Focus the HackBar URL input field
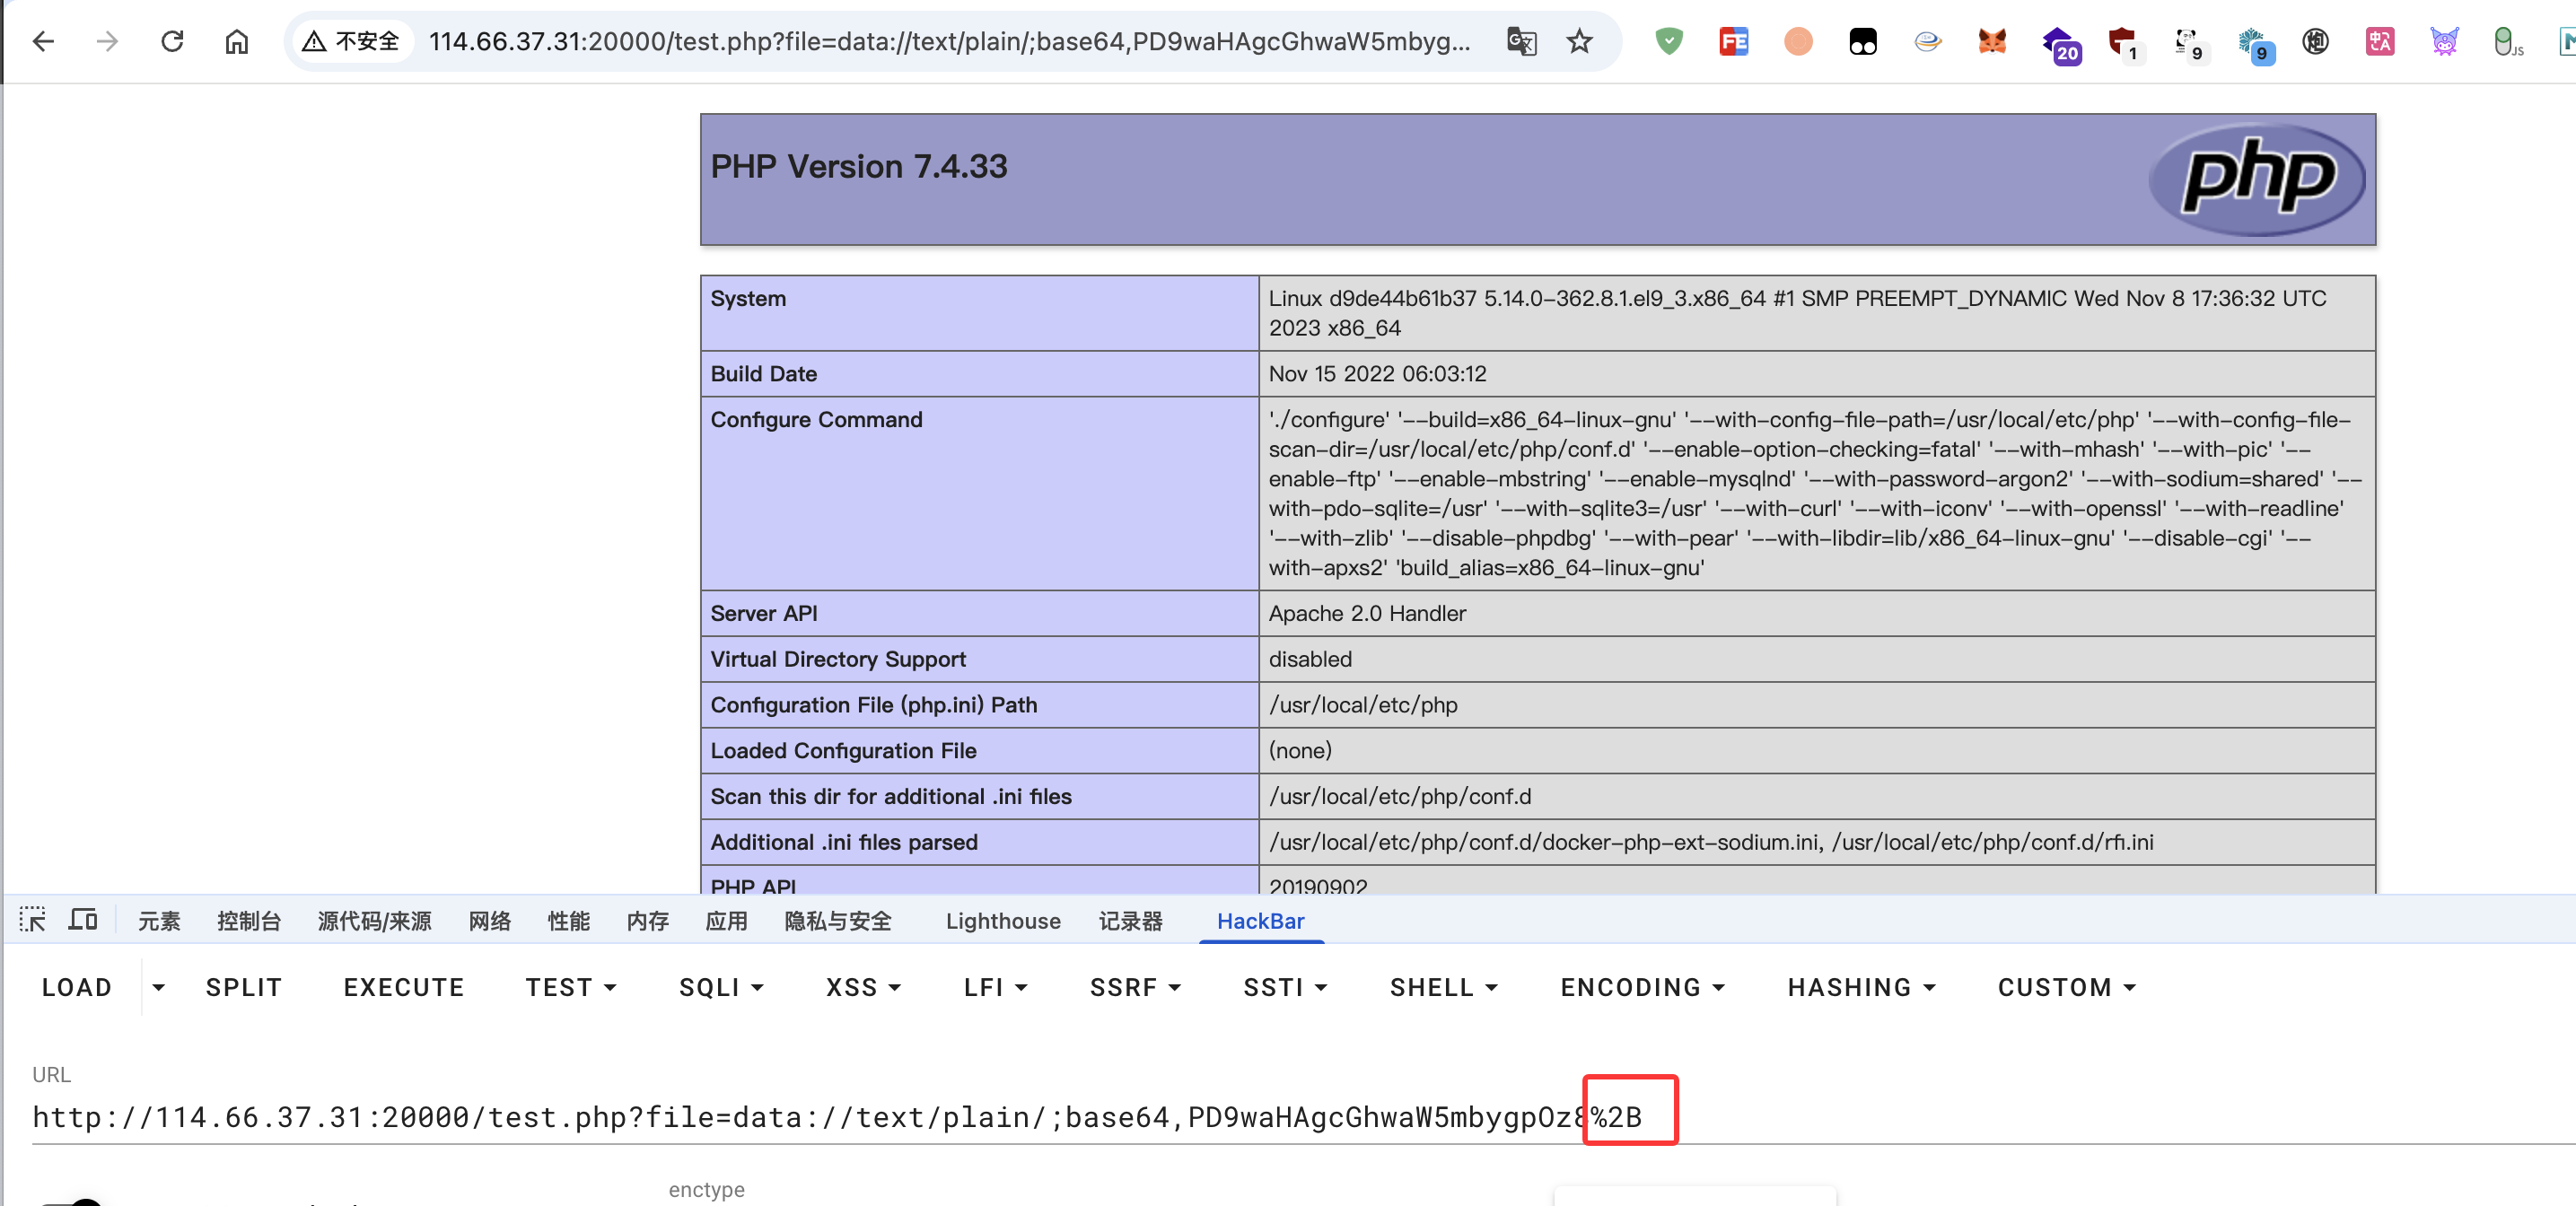Screen dimensions: 2576x1206 [800, 1117]
